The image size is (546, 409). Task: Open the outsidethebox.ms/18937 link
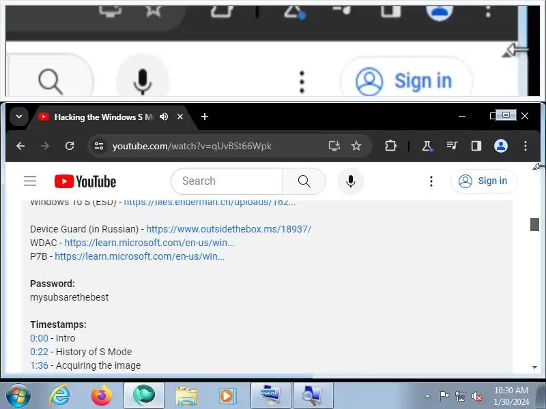[229, 229]
